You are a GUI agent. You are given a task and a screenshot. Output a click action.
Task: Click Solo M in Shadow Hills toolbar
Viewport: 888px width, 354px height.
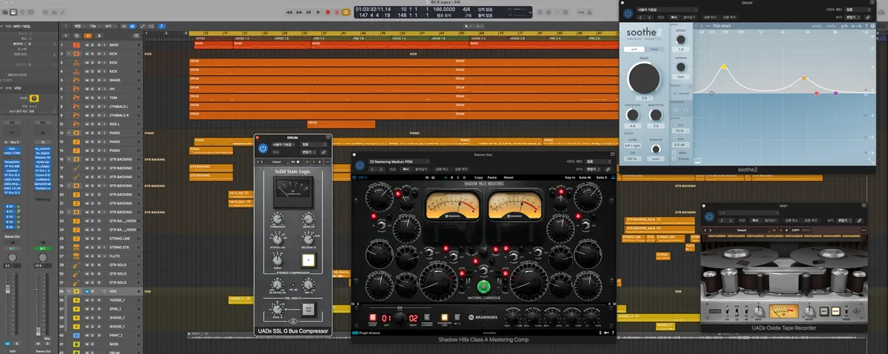(x=585, y=177)
